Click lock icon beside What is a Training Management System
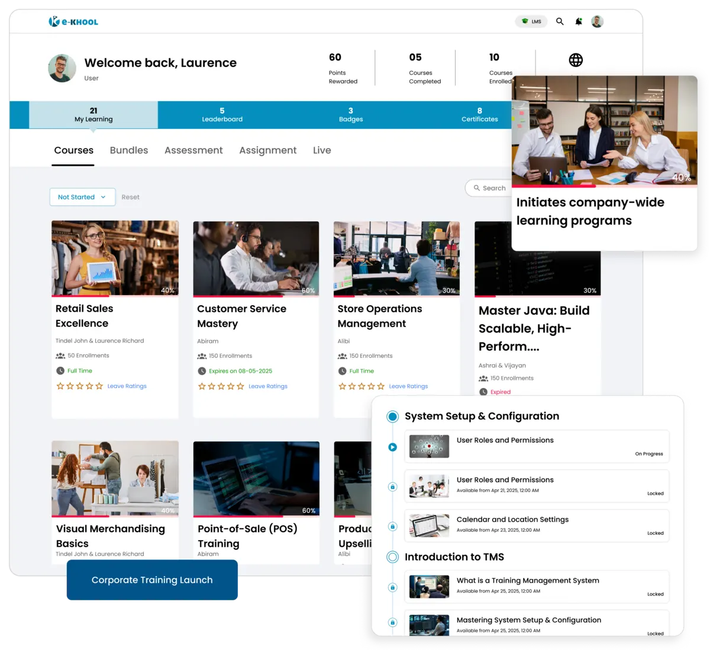710x650 pixels. (x=392, y=587)
